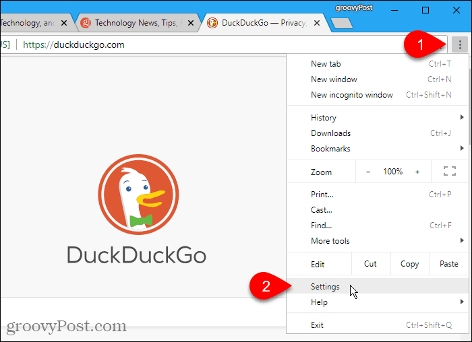Choose Cast... from the menu
Viewport: 472px width, 342px height.
(378, 210)
